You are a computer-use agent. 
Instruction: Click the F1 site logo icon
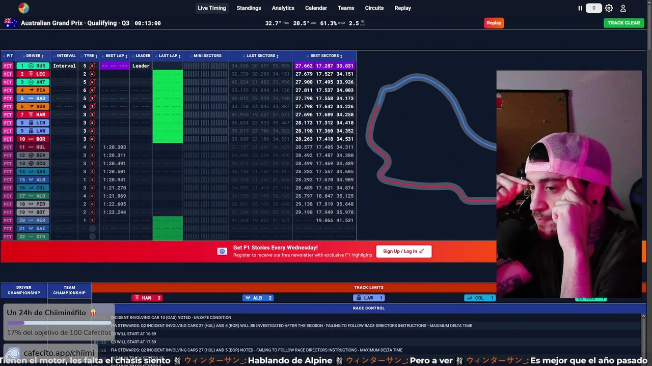23,8
